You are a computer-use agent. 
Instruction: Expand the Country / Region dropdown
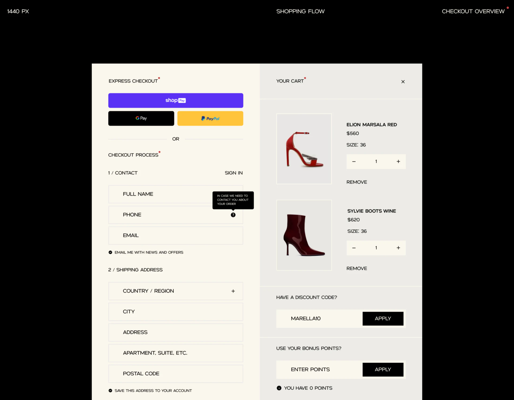(176, 291)
